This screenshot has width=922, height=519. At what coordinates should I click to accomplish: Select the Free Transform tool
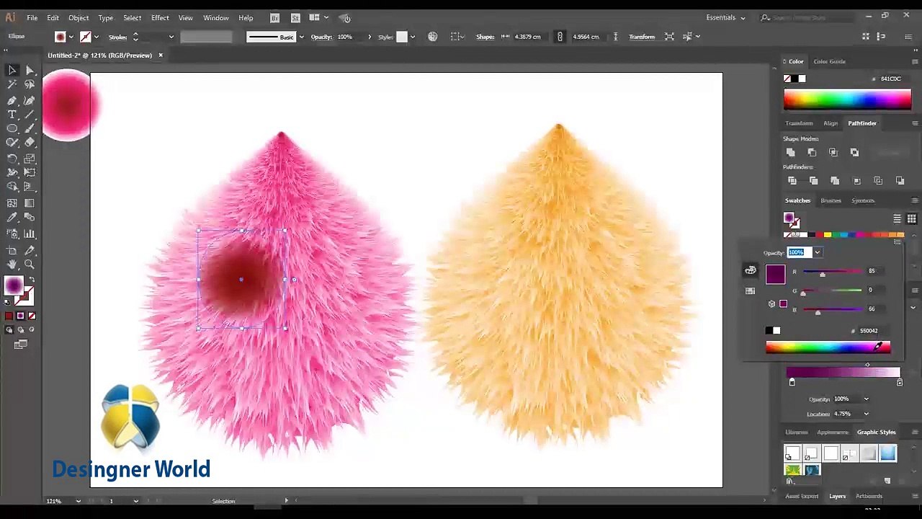coord(30,173)
